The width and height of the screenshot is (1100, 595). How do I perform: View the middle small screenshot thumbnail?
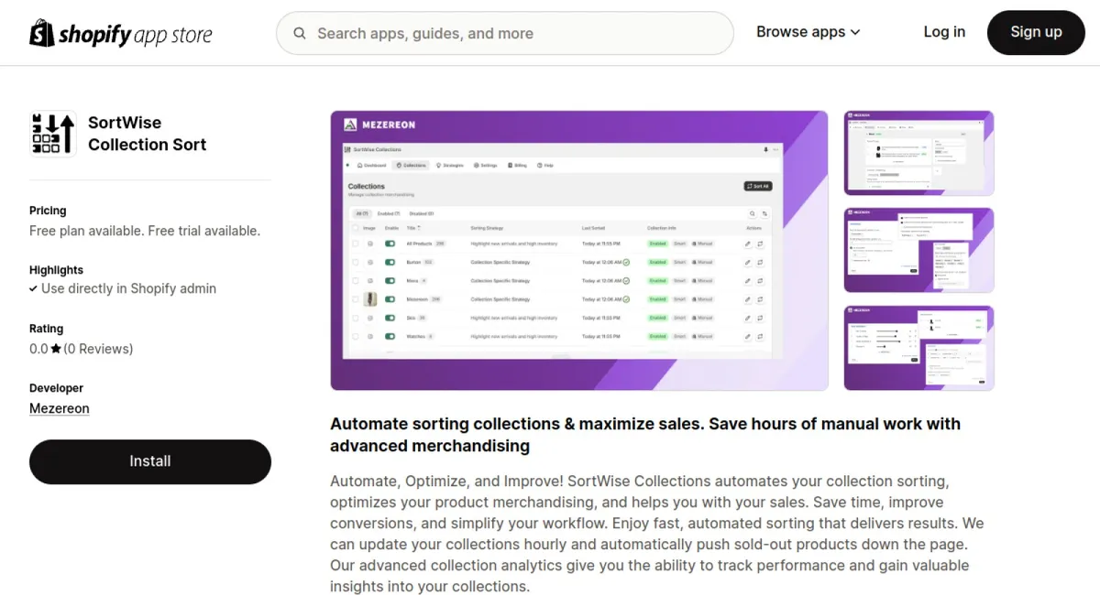point(918,251)
